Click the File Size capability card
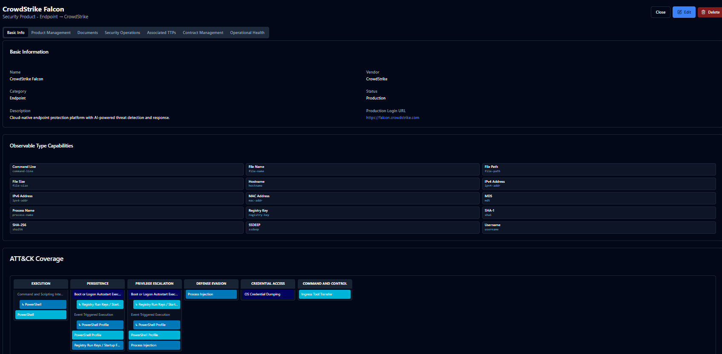The image size is (722, 354). (127, 184)
